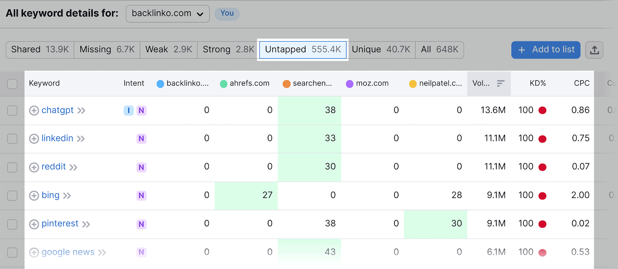The width and height of the screenshot is (618, 269).
Task: Open the chatgpt keyword link
Action: click(58, 110)
